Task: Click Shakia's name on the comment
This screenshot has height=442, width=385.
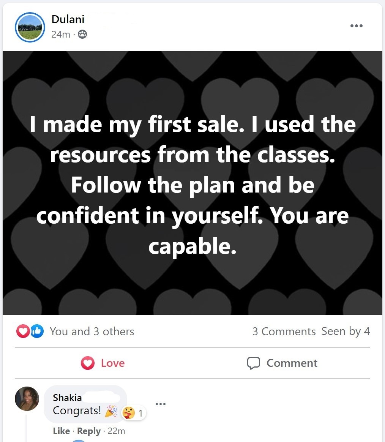Action: (67, 398)
